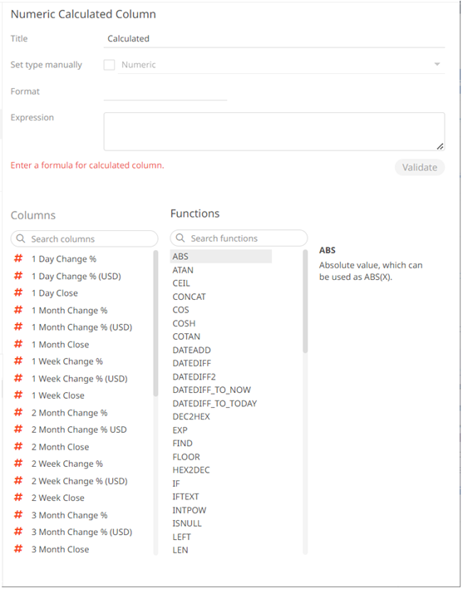Viewport: 463px width, 589px height.
Task: Click the Title input field
Action: 274,39
